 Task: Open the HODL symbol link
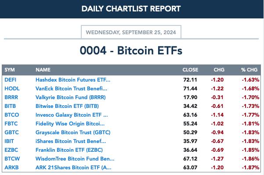pos(12,89)
